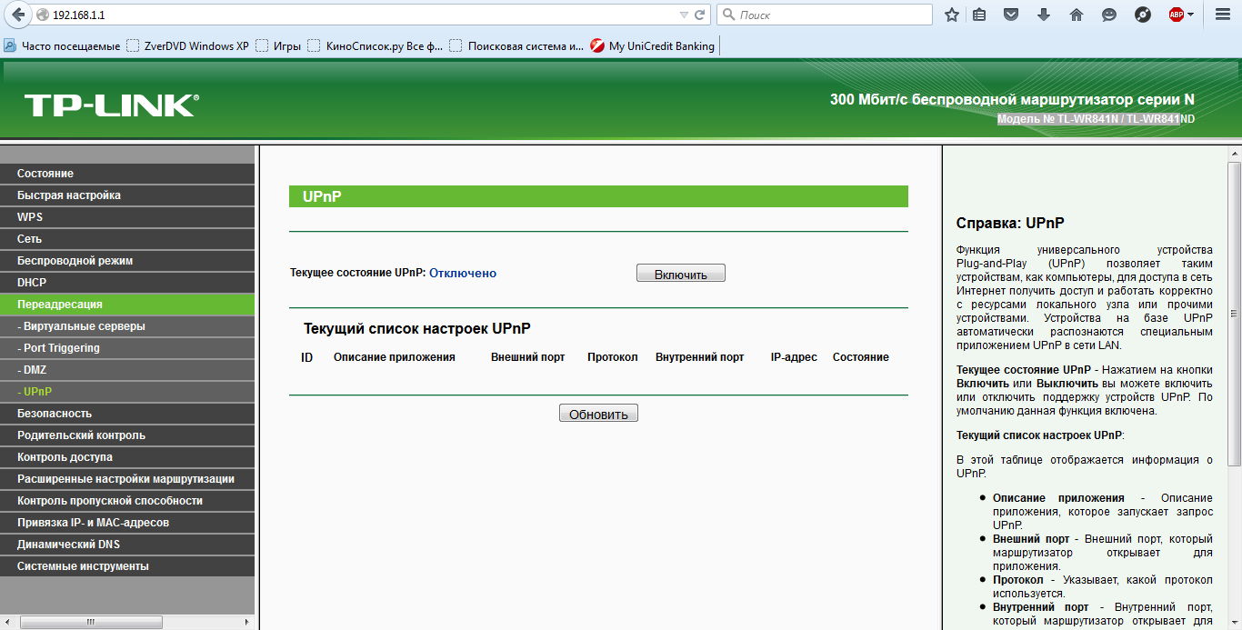Open the ZverDVD Windows XP bookmark
This screenshot has width=1242, height=630.
point(187,45)
